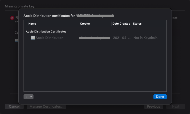Click the Not in Keychain status text
190x114 pixels.
146,38
